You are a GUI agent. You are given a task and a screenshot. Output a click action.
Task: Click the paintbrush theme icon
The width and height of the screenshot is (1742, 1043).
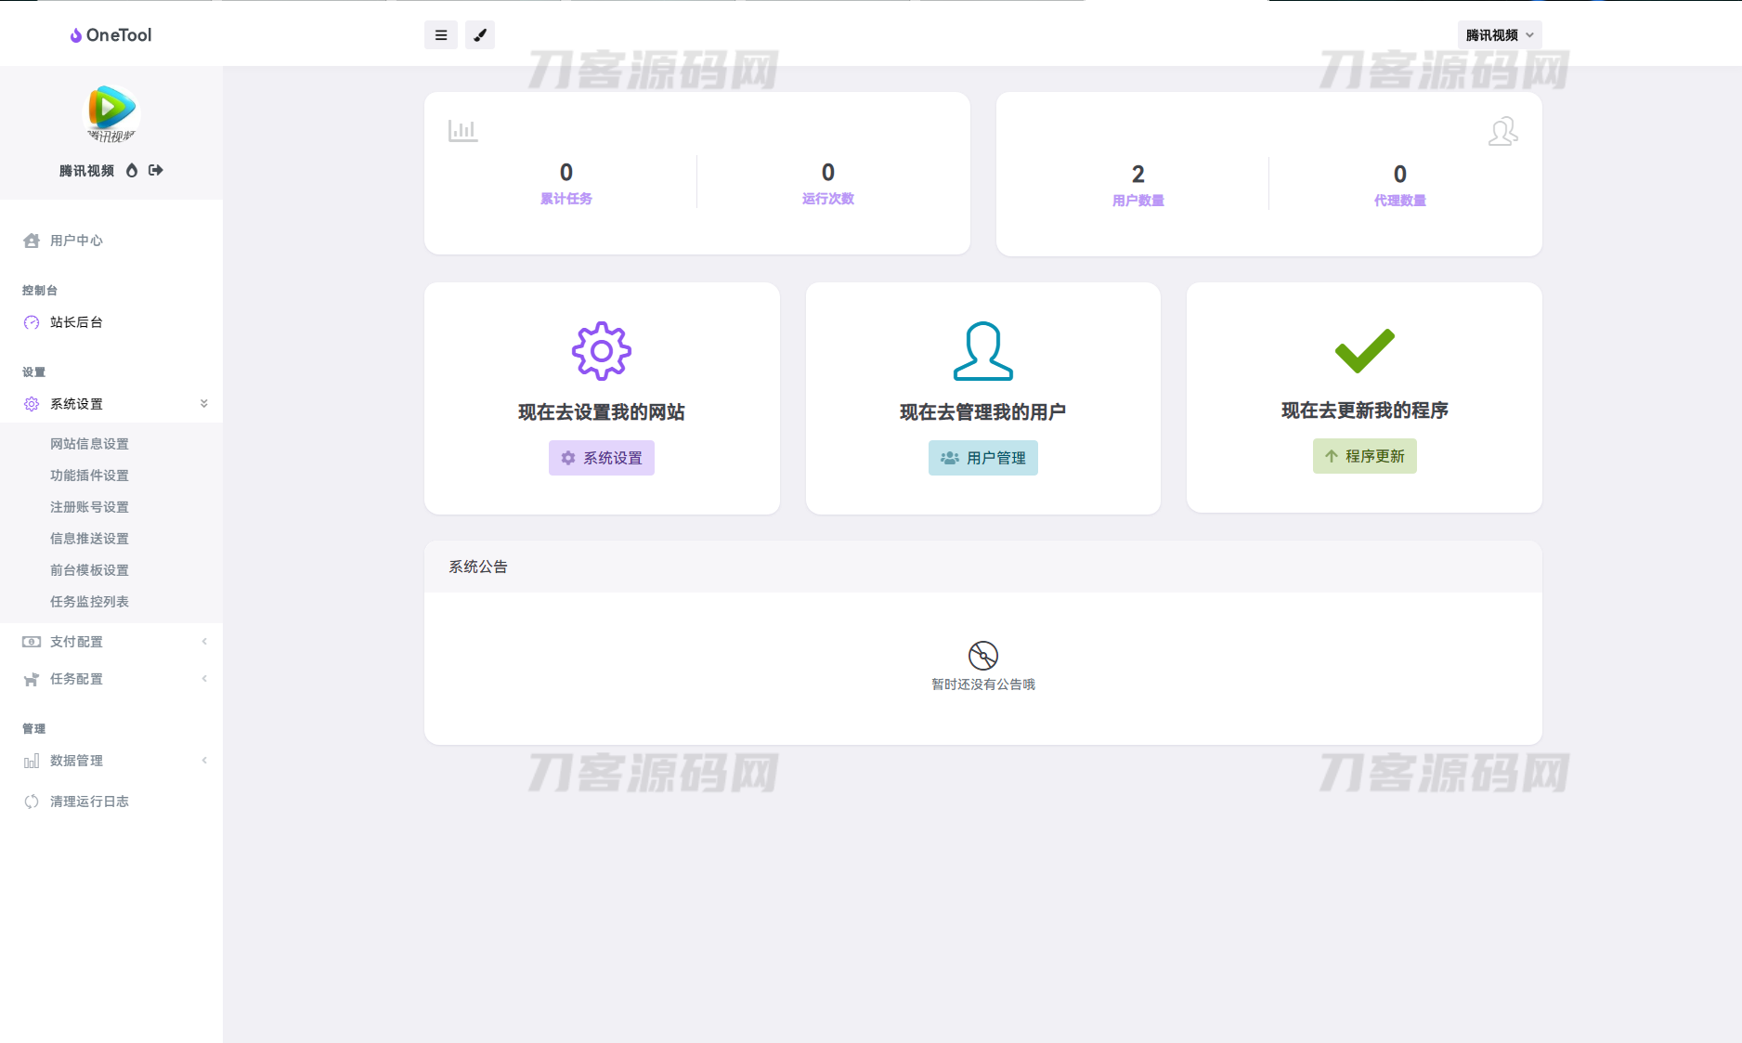(480, 35)
